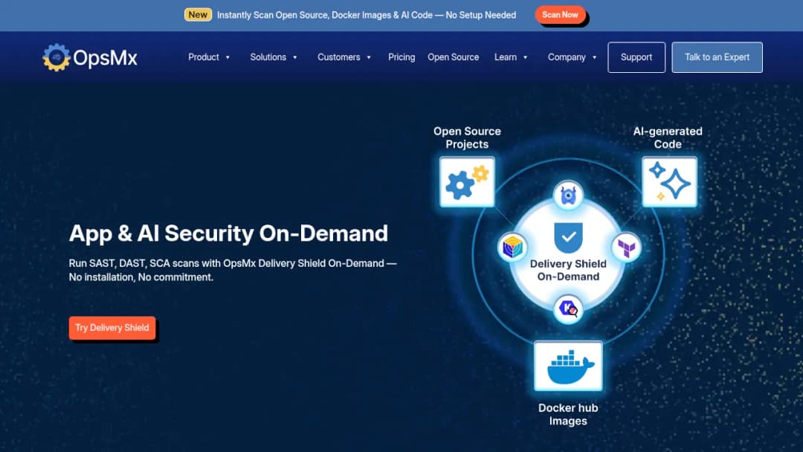Open the Open Source nav link

[x=454, y=57]
